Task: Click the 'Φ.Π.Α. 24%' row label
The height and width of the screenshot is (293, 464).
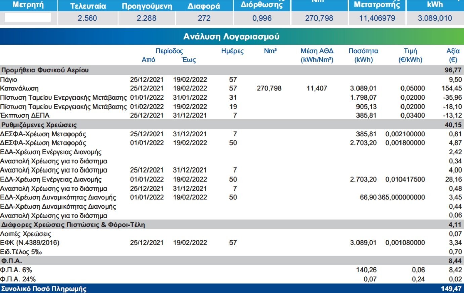Action: tap(18, 279)
